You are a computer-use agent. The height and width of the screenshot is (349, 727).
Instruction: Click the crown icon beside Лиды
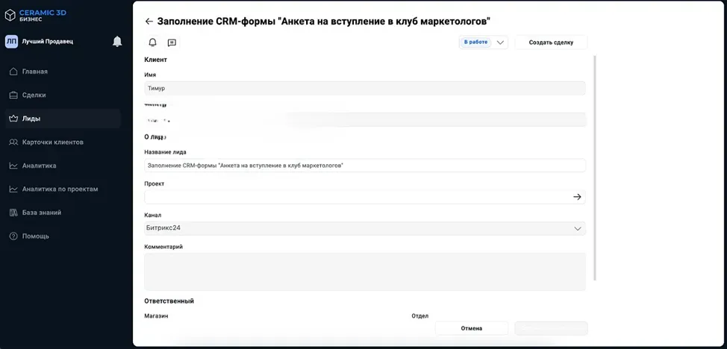click(13, 119)
